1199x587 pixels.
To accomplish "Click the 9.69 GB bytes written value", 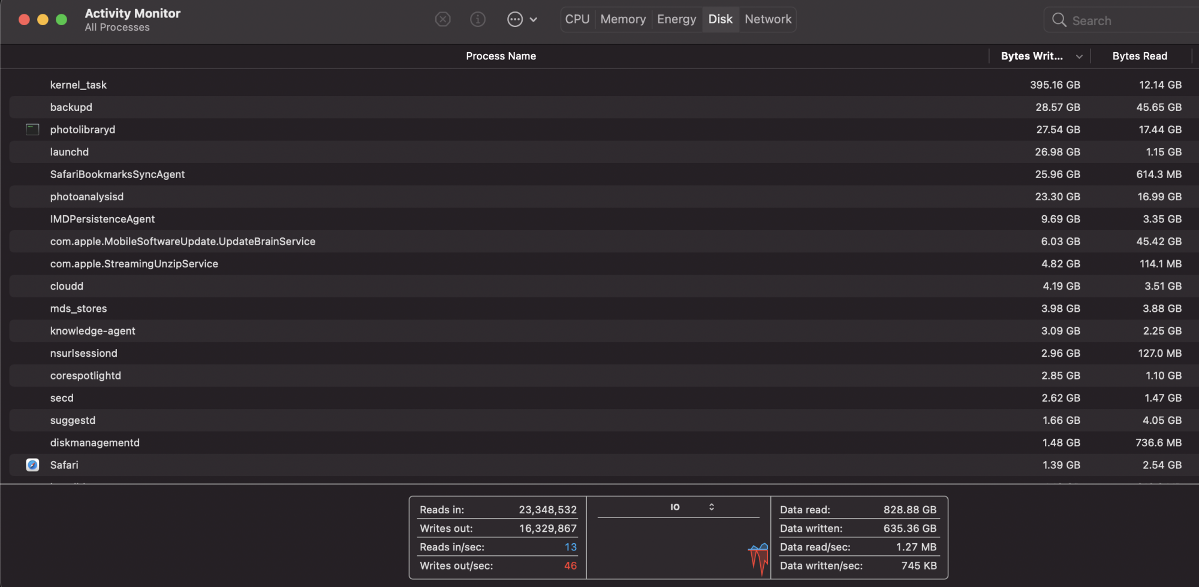I will [1061, 219].
